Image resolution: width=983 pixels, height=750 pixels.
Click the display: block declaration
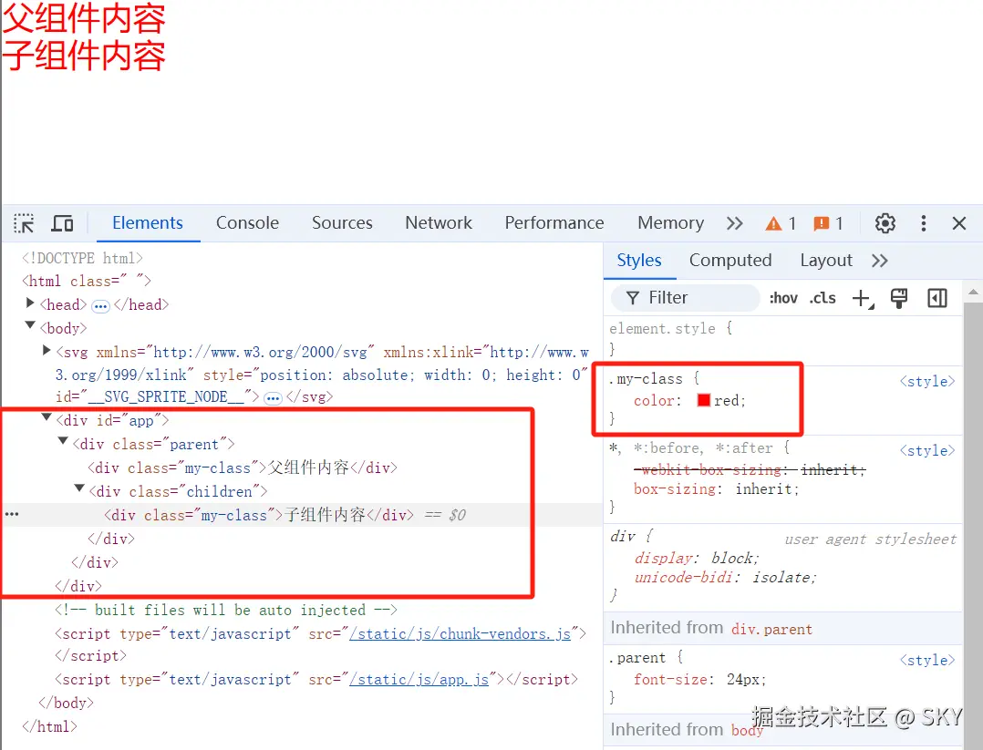pyautogui.click(x=696, y=558)
